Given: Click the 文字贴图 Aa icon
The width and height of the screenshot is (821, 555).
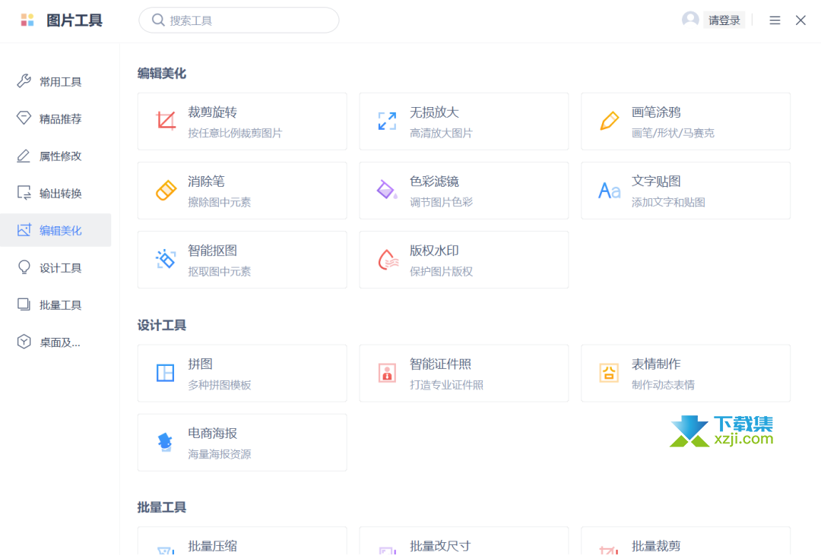Looking at the screenshot, I should pos(610,191).
